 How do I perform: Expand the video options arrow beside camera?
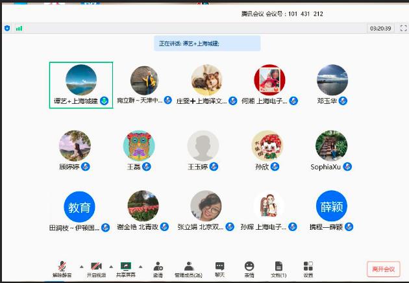click(x=111, y=266)
